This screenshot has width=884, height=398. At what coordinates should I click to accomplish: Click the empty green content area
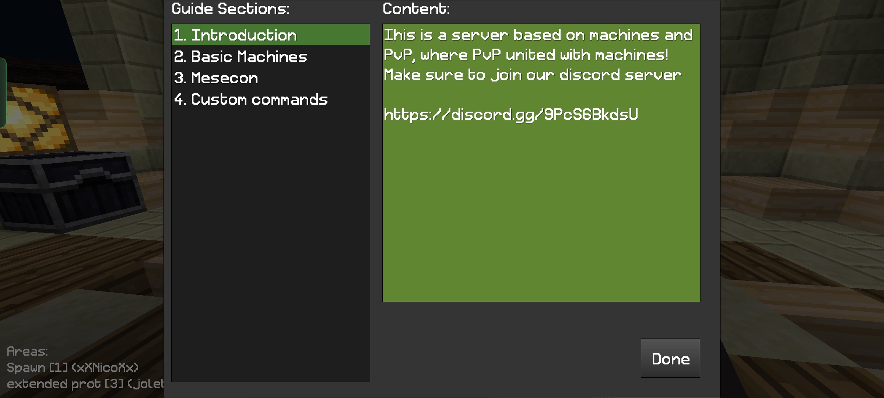541,214
